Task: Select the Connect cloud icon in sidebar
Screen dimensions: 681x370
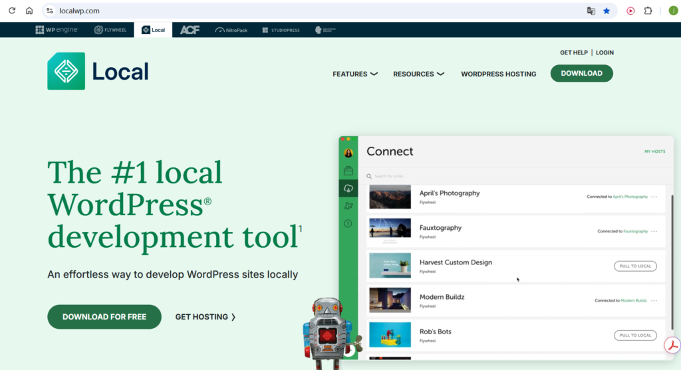Action: tap(348, 188)
